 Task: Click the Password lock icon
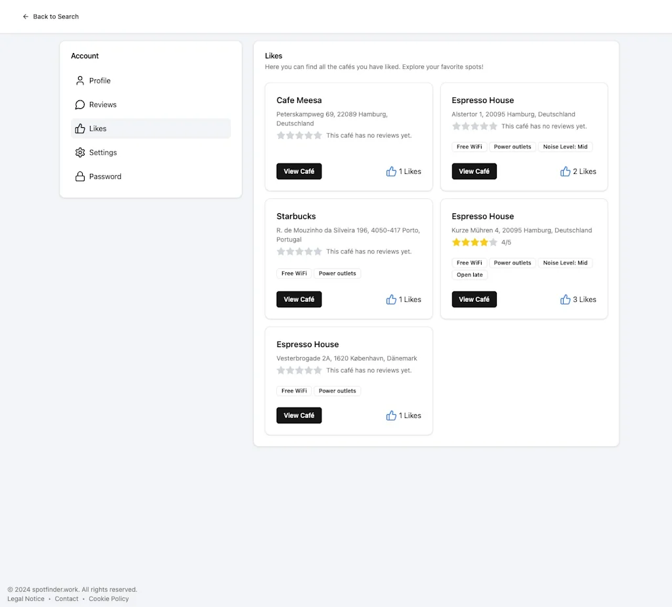(x=79, y=176)
